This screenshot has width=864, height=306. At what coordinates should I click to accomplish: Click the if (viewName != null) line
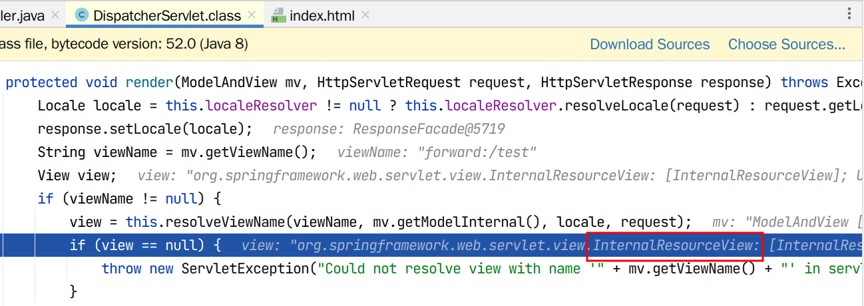tap(129, 199)
